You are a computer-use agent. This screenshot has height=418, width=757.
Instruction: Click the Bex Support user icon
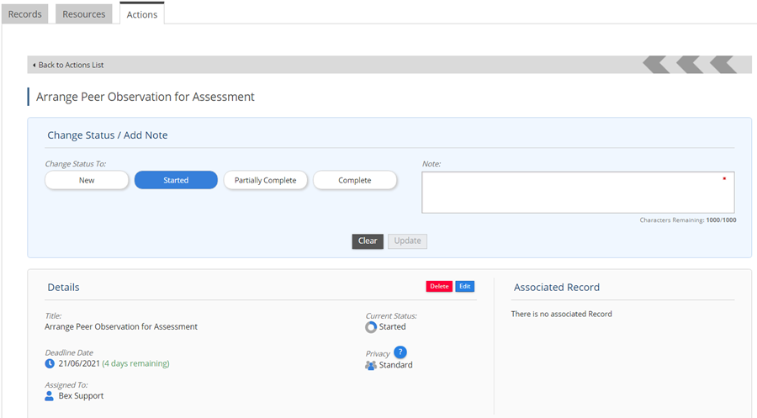50,396
